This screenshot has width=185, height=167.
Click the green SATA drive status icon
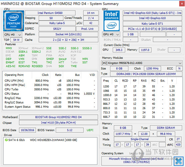point(6,140)
